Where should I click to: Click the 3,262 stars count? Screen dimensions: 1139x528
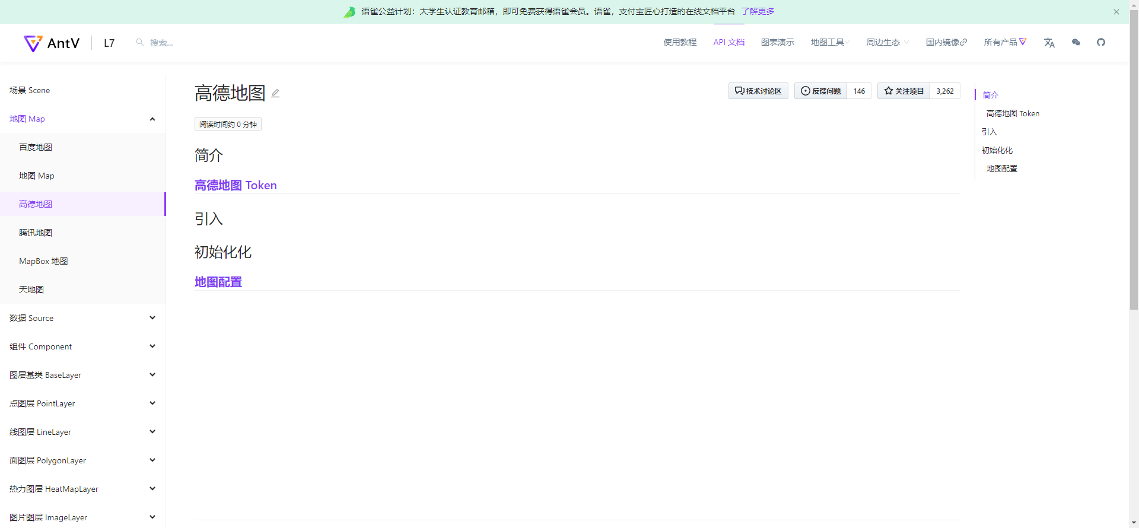tap(945, 91)
